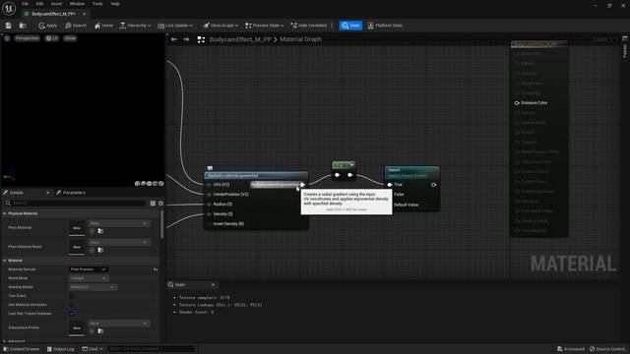
Task: Open the Window menu
Action: (77, 4)
